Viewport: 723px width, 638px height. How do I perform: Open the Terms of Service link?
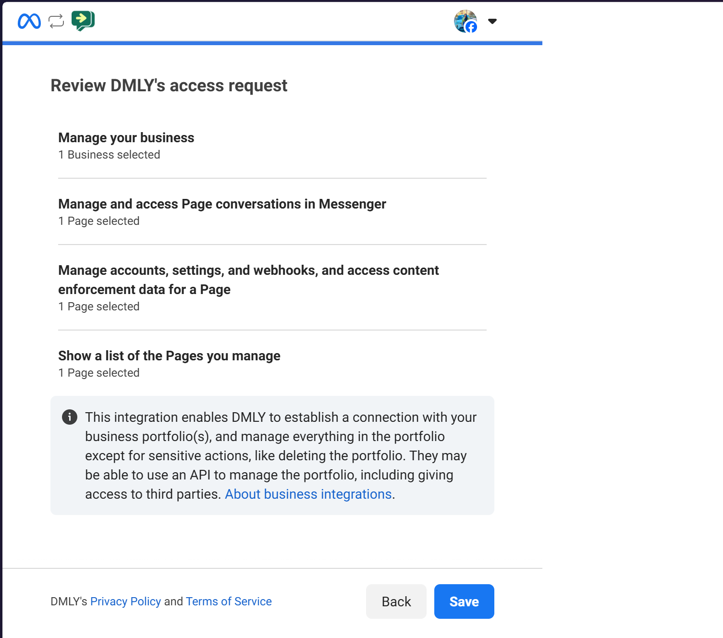click(229, 601)
